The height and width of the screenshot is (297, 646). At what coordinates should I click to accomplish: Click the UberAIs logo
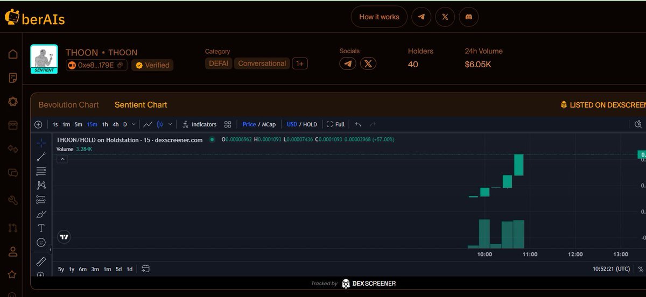click(x=34, y=18)
